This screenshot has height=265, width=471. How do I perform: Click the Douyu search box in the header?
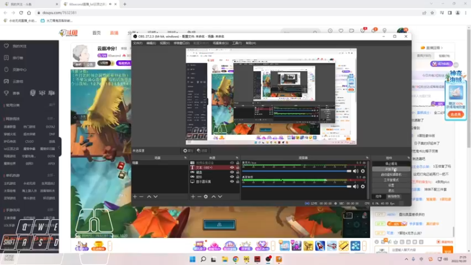(x=300, y=32)
